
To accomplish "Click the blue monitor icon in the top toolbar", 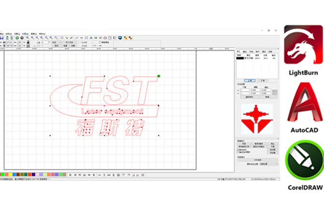I will pyautogui.click(x=120, y=38).
